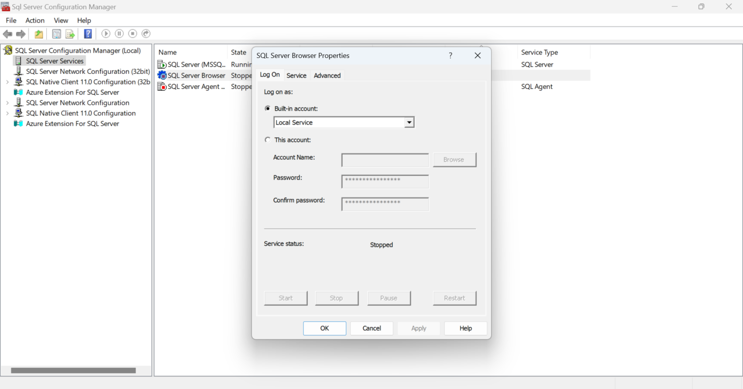
Task: Click Cancel to dismiss the properties dialog
Action: pos(371,328)
